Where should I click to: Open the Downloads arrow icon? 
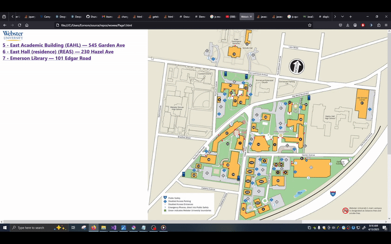click(x=348, y=25)
